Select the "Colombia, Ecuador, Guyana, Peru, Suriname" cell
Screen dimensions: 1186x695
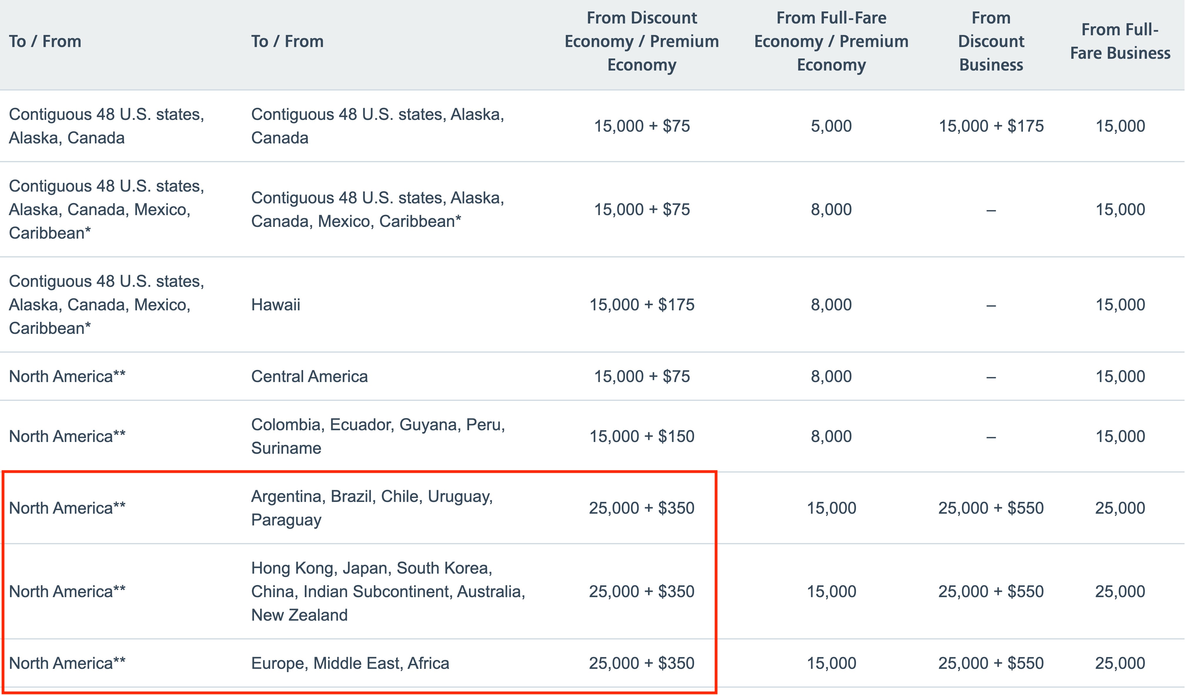[378, 436]
